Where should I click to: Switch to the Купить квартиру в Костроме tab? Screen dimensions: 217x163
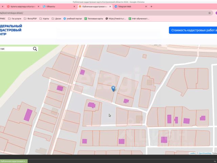click(x=21, y=6)
